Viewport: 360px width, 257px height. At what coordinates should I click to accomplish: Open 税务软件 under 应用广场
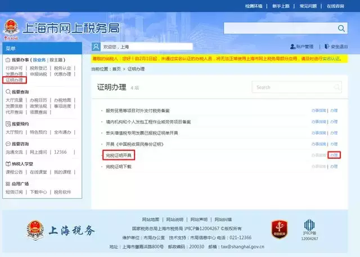[62, 192]
